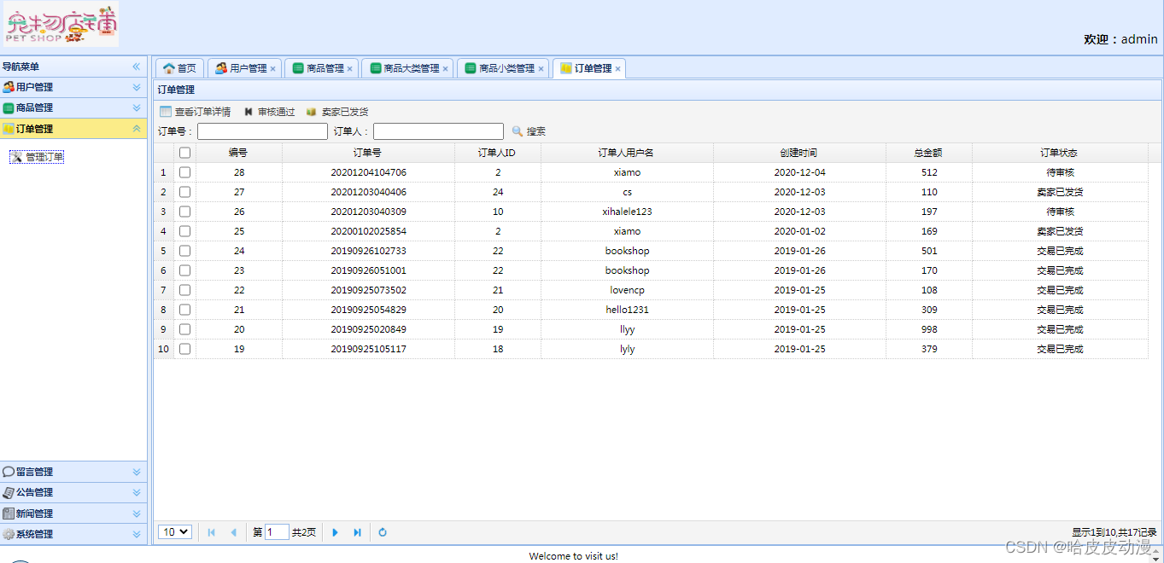Click 待审核 status in row 1

tap(1060, 172)
